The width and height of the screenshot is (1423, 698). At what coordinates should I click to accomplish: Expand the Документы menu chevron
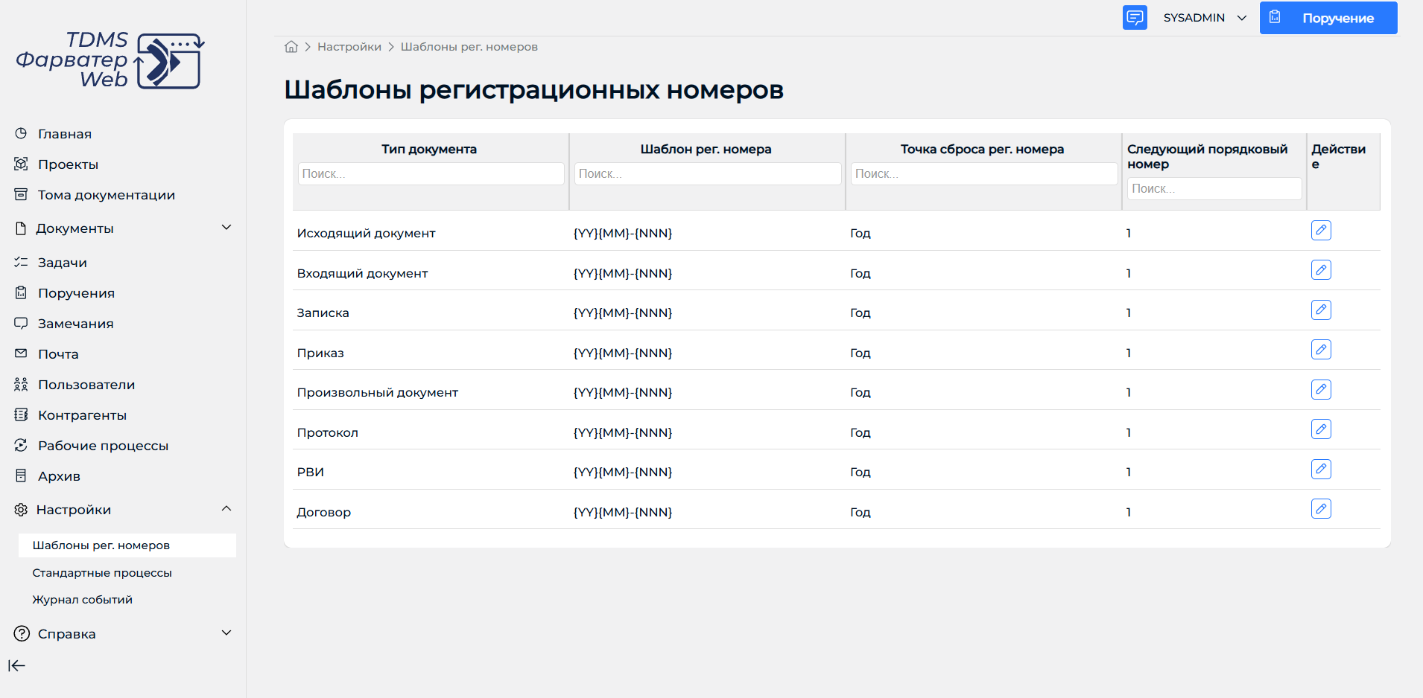(x=226, y=227)
